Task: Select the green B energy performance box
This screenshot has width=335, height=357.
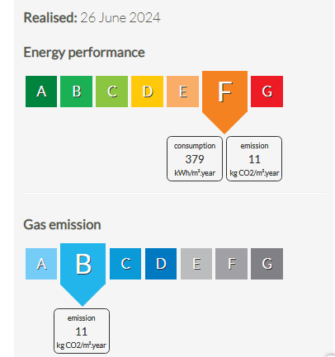Action: pos(76,92)
